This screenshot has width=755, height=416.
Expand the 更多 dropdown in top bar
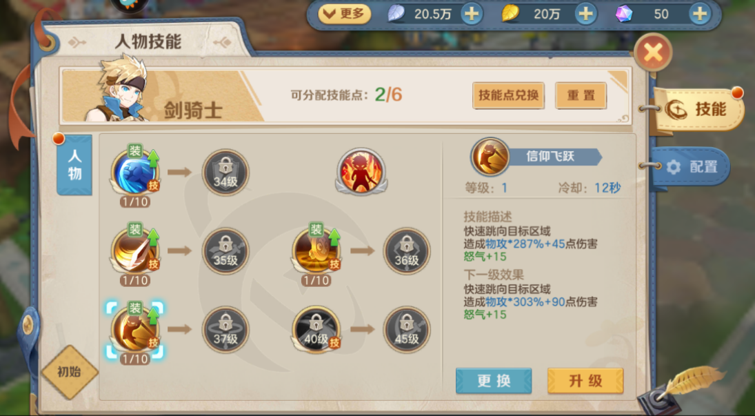click(344, 14)
